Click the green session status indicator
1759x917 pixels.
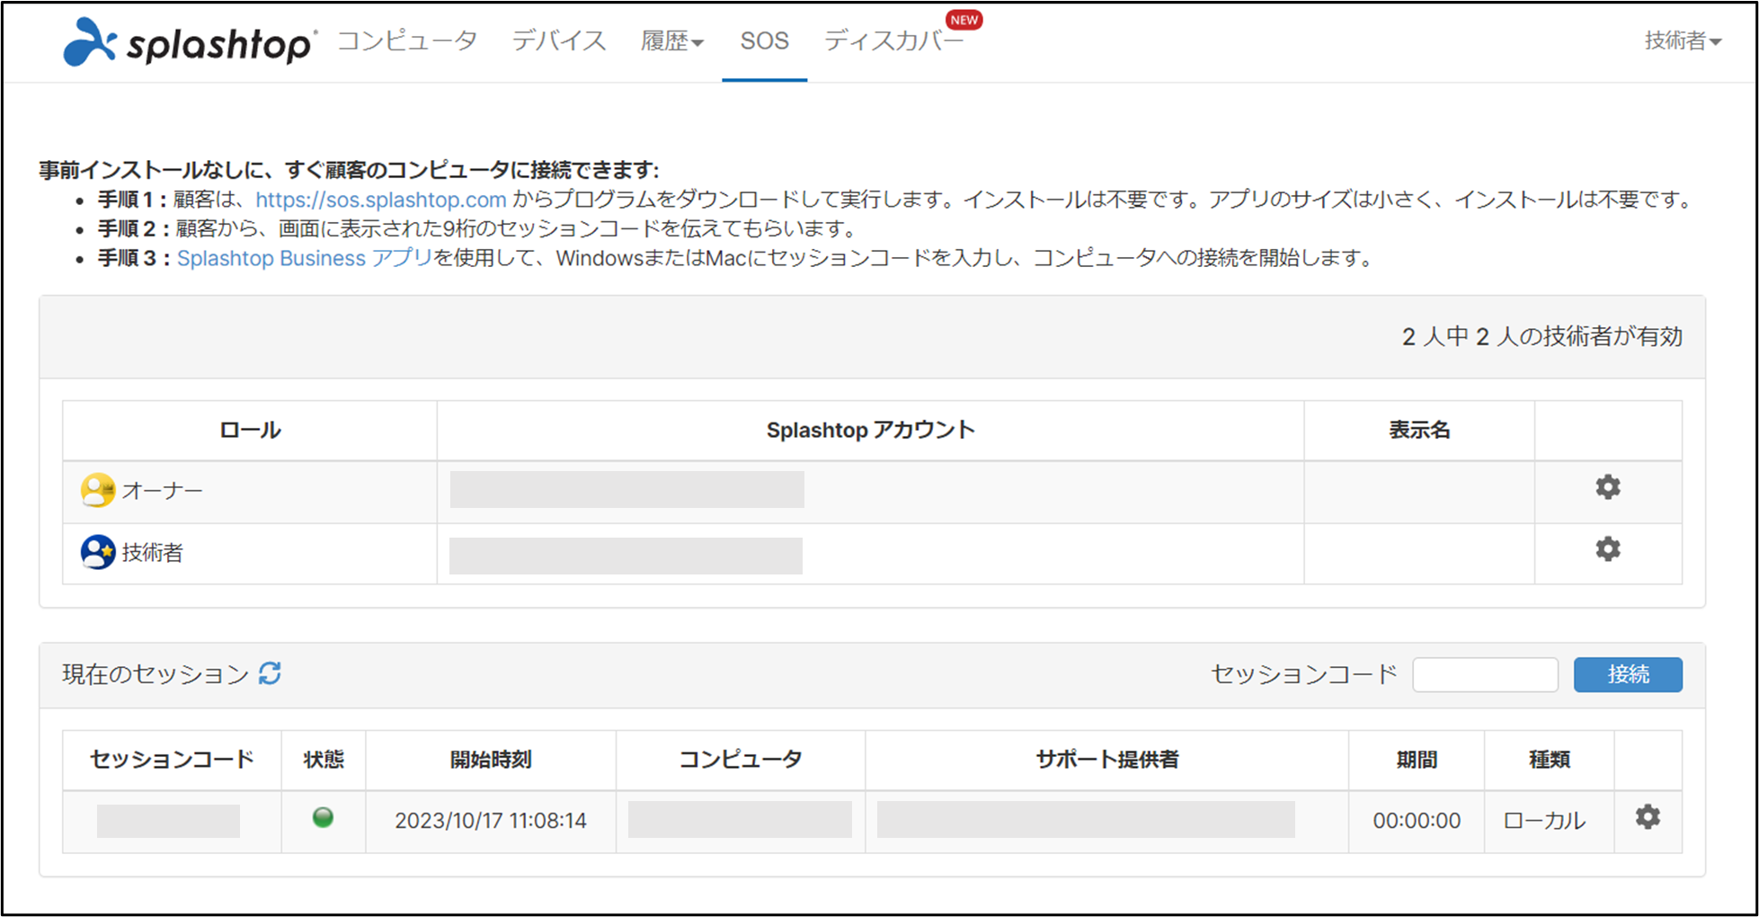(323, 817)
